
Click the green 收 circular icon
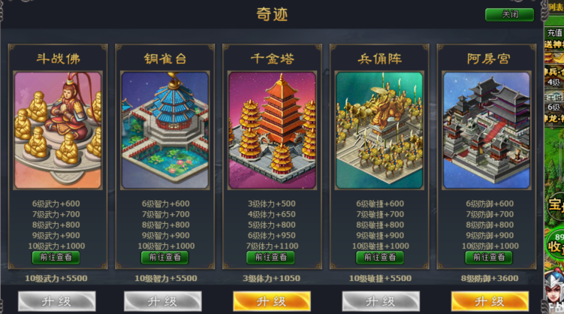pos(556,243)
